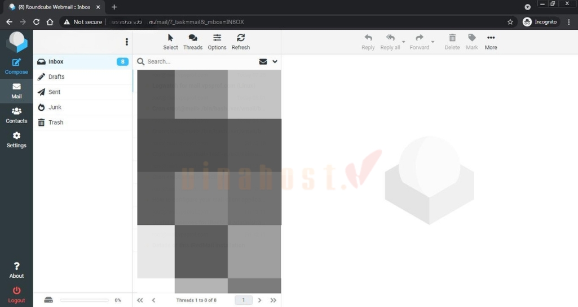578x307 pixels.
Task: Open Roundcube Settings
Action: point(16,140)
